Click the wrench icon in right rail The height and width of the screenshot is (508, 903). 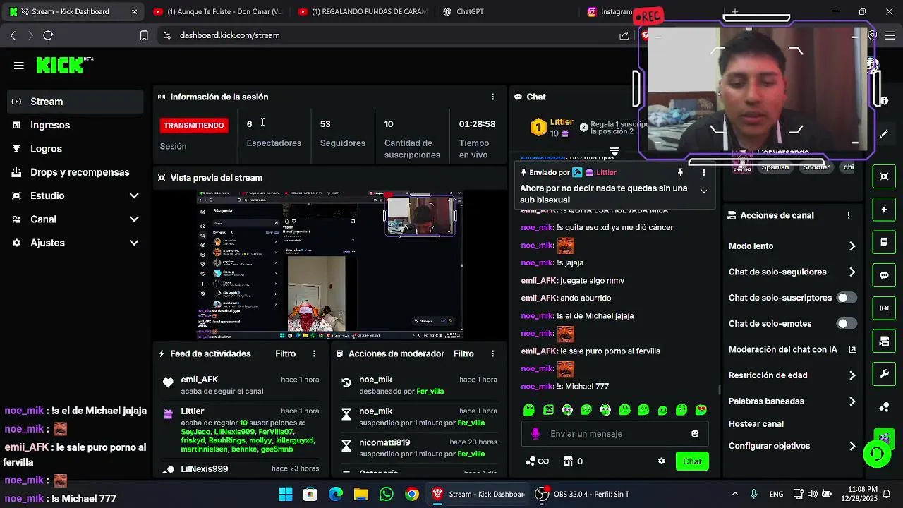[x=884, y=374]
